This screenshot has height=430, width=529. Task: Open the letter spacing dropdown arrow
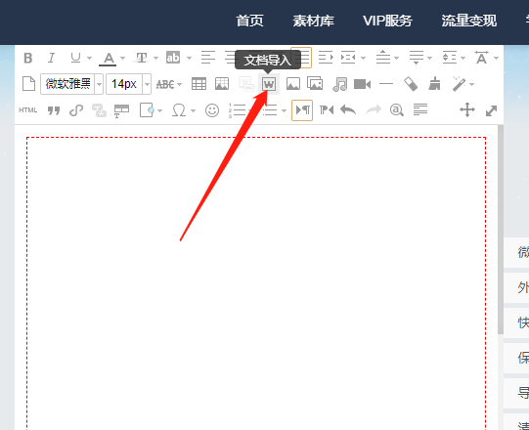(496, 58)
